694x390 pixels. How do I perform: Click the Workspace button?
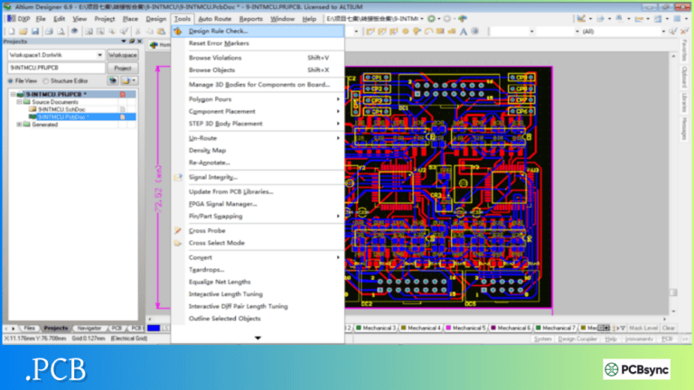(123, 55)
